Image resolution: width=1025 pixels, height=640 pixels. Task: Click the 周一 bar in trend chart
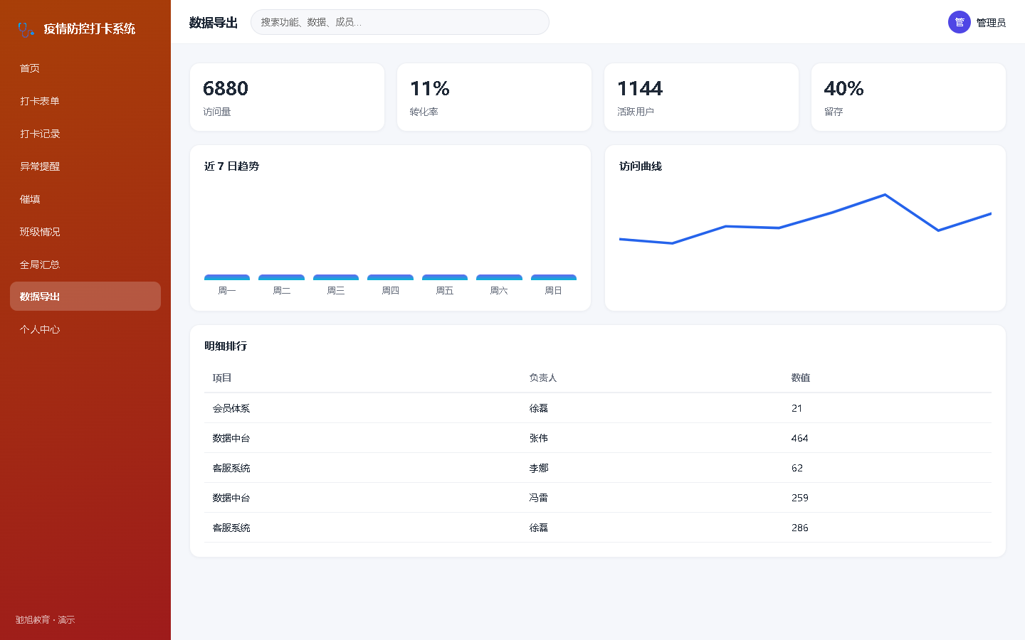coord(227,277)
